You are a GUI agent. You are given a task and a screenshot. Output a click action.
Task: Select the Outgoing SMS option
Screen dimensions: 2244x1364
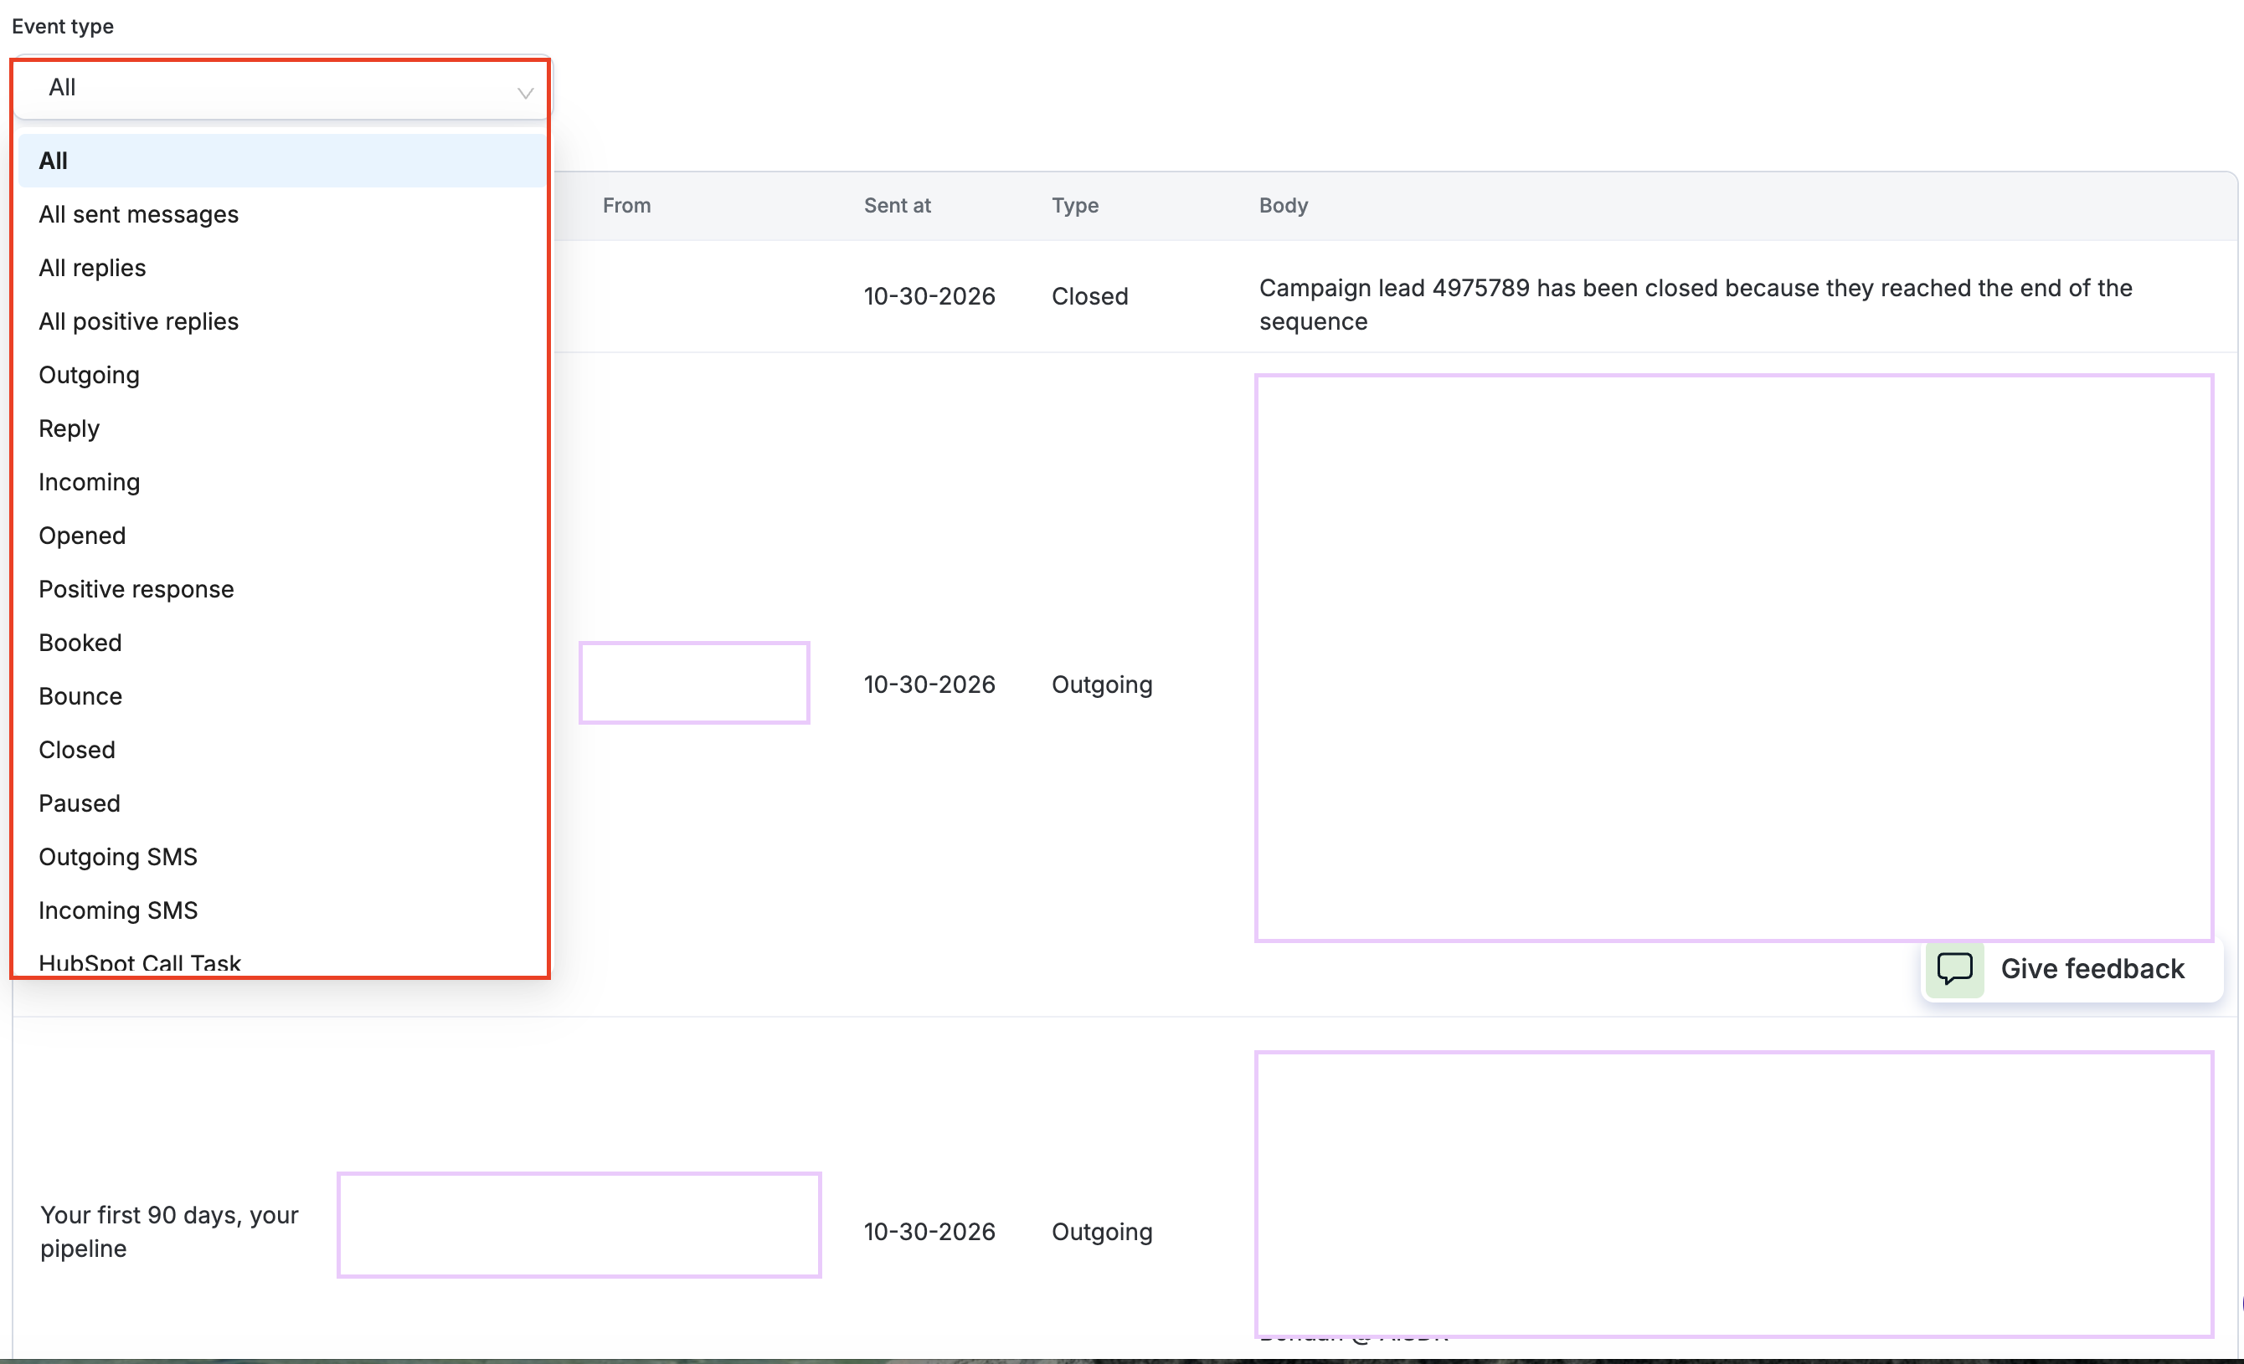(281, 857)
